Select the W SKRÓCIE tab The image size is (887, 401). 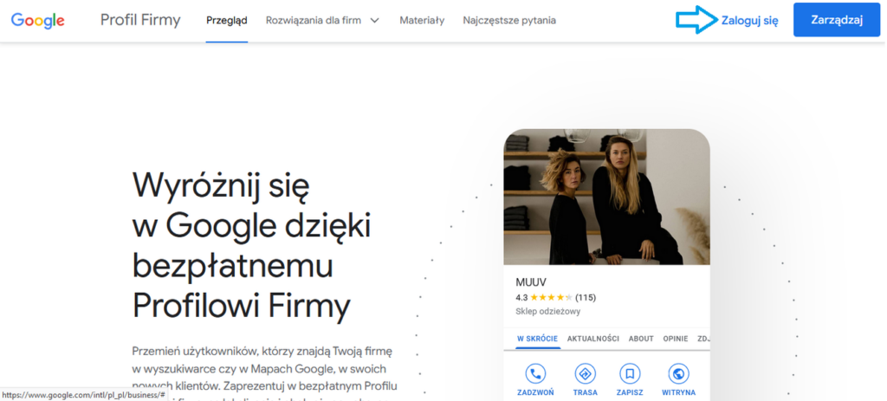click(537, 339)
